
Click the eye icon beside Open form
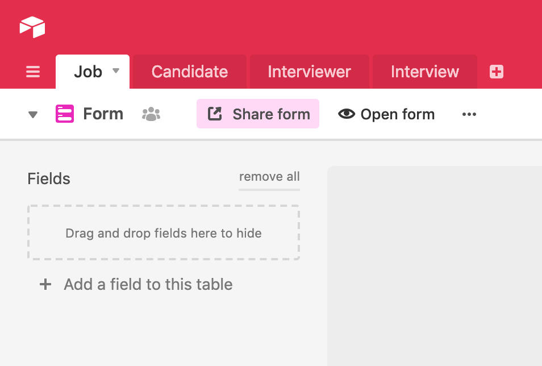coord(346,114)
